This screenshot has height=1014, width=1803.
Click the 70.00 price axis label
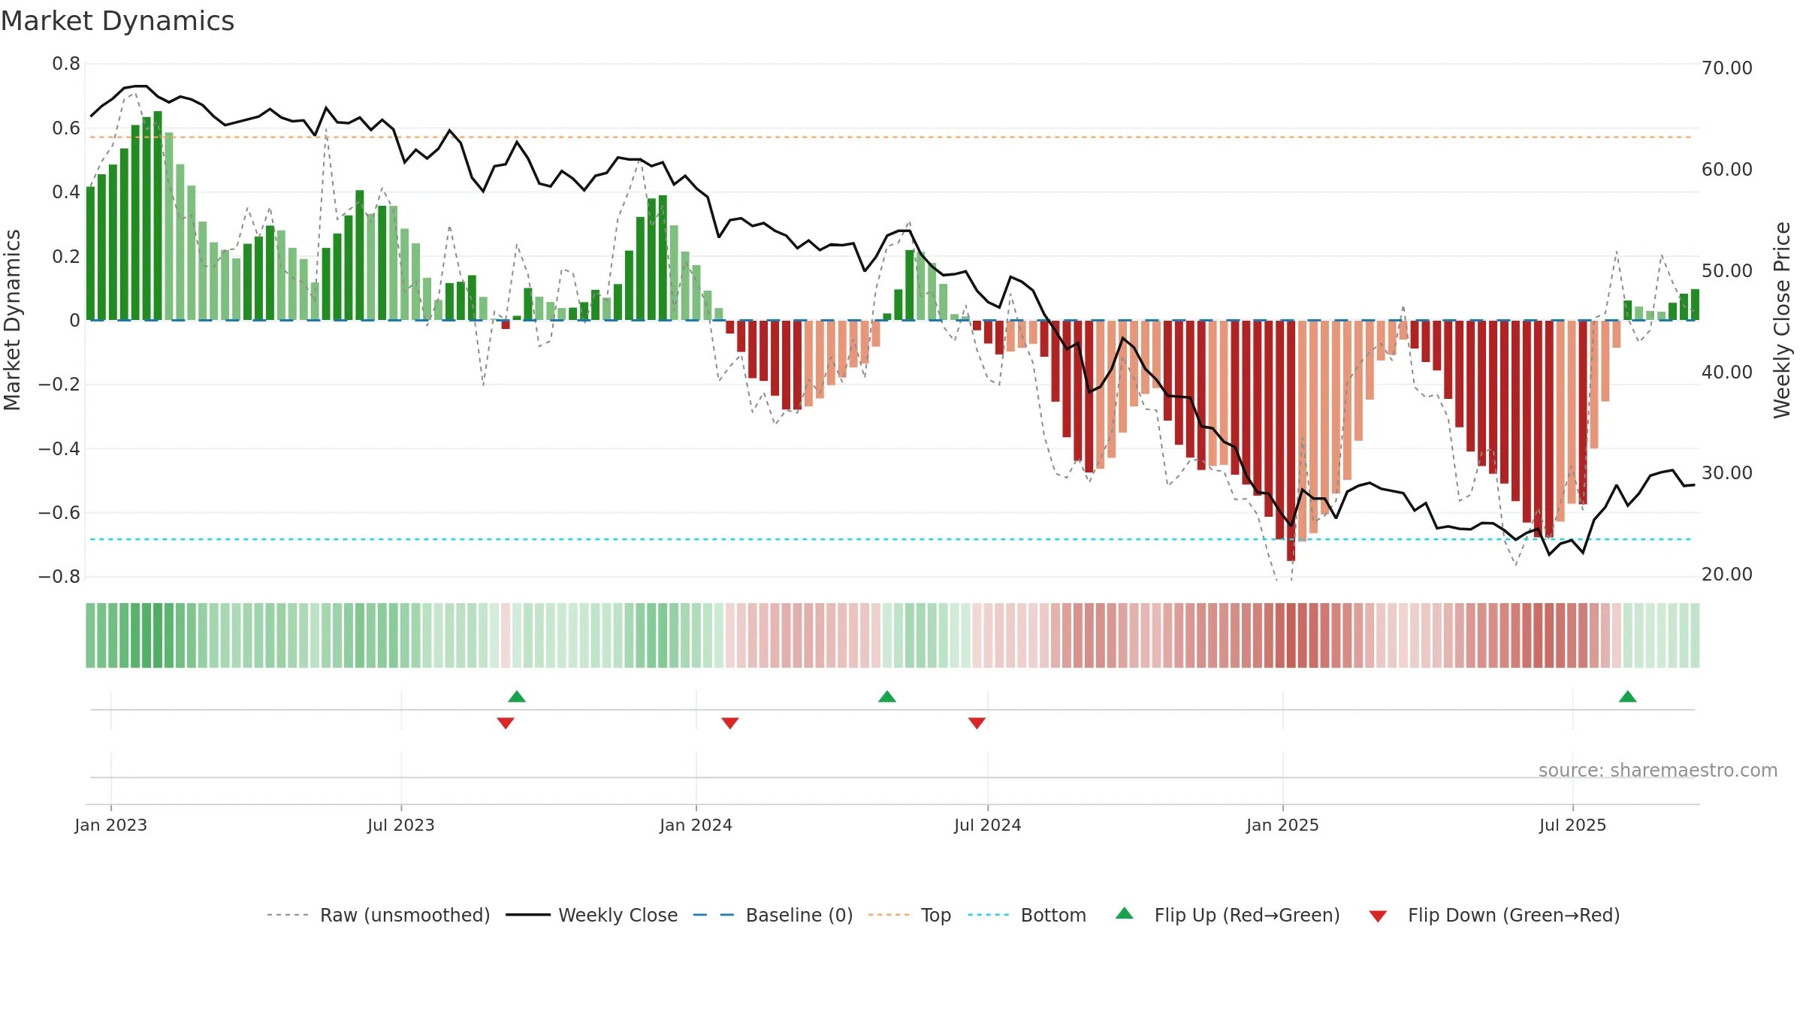coord(1727,68)
